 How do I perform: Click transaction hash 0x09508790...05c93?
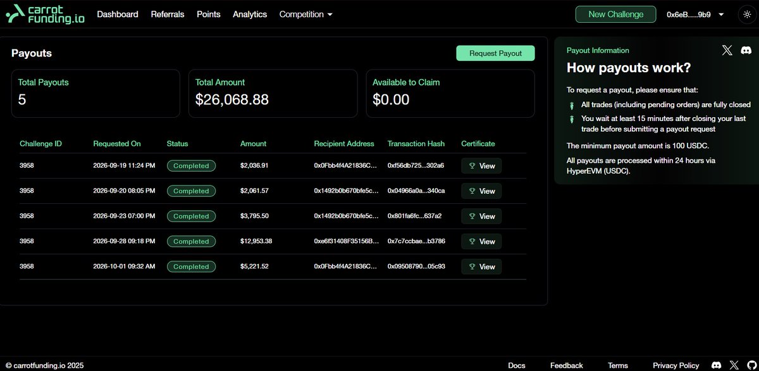click(x=416, y=267)
